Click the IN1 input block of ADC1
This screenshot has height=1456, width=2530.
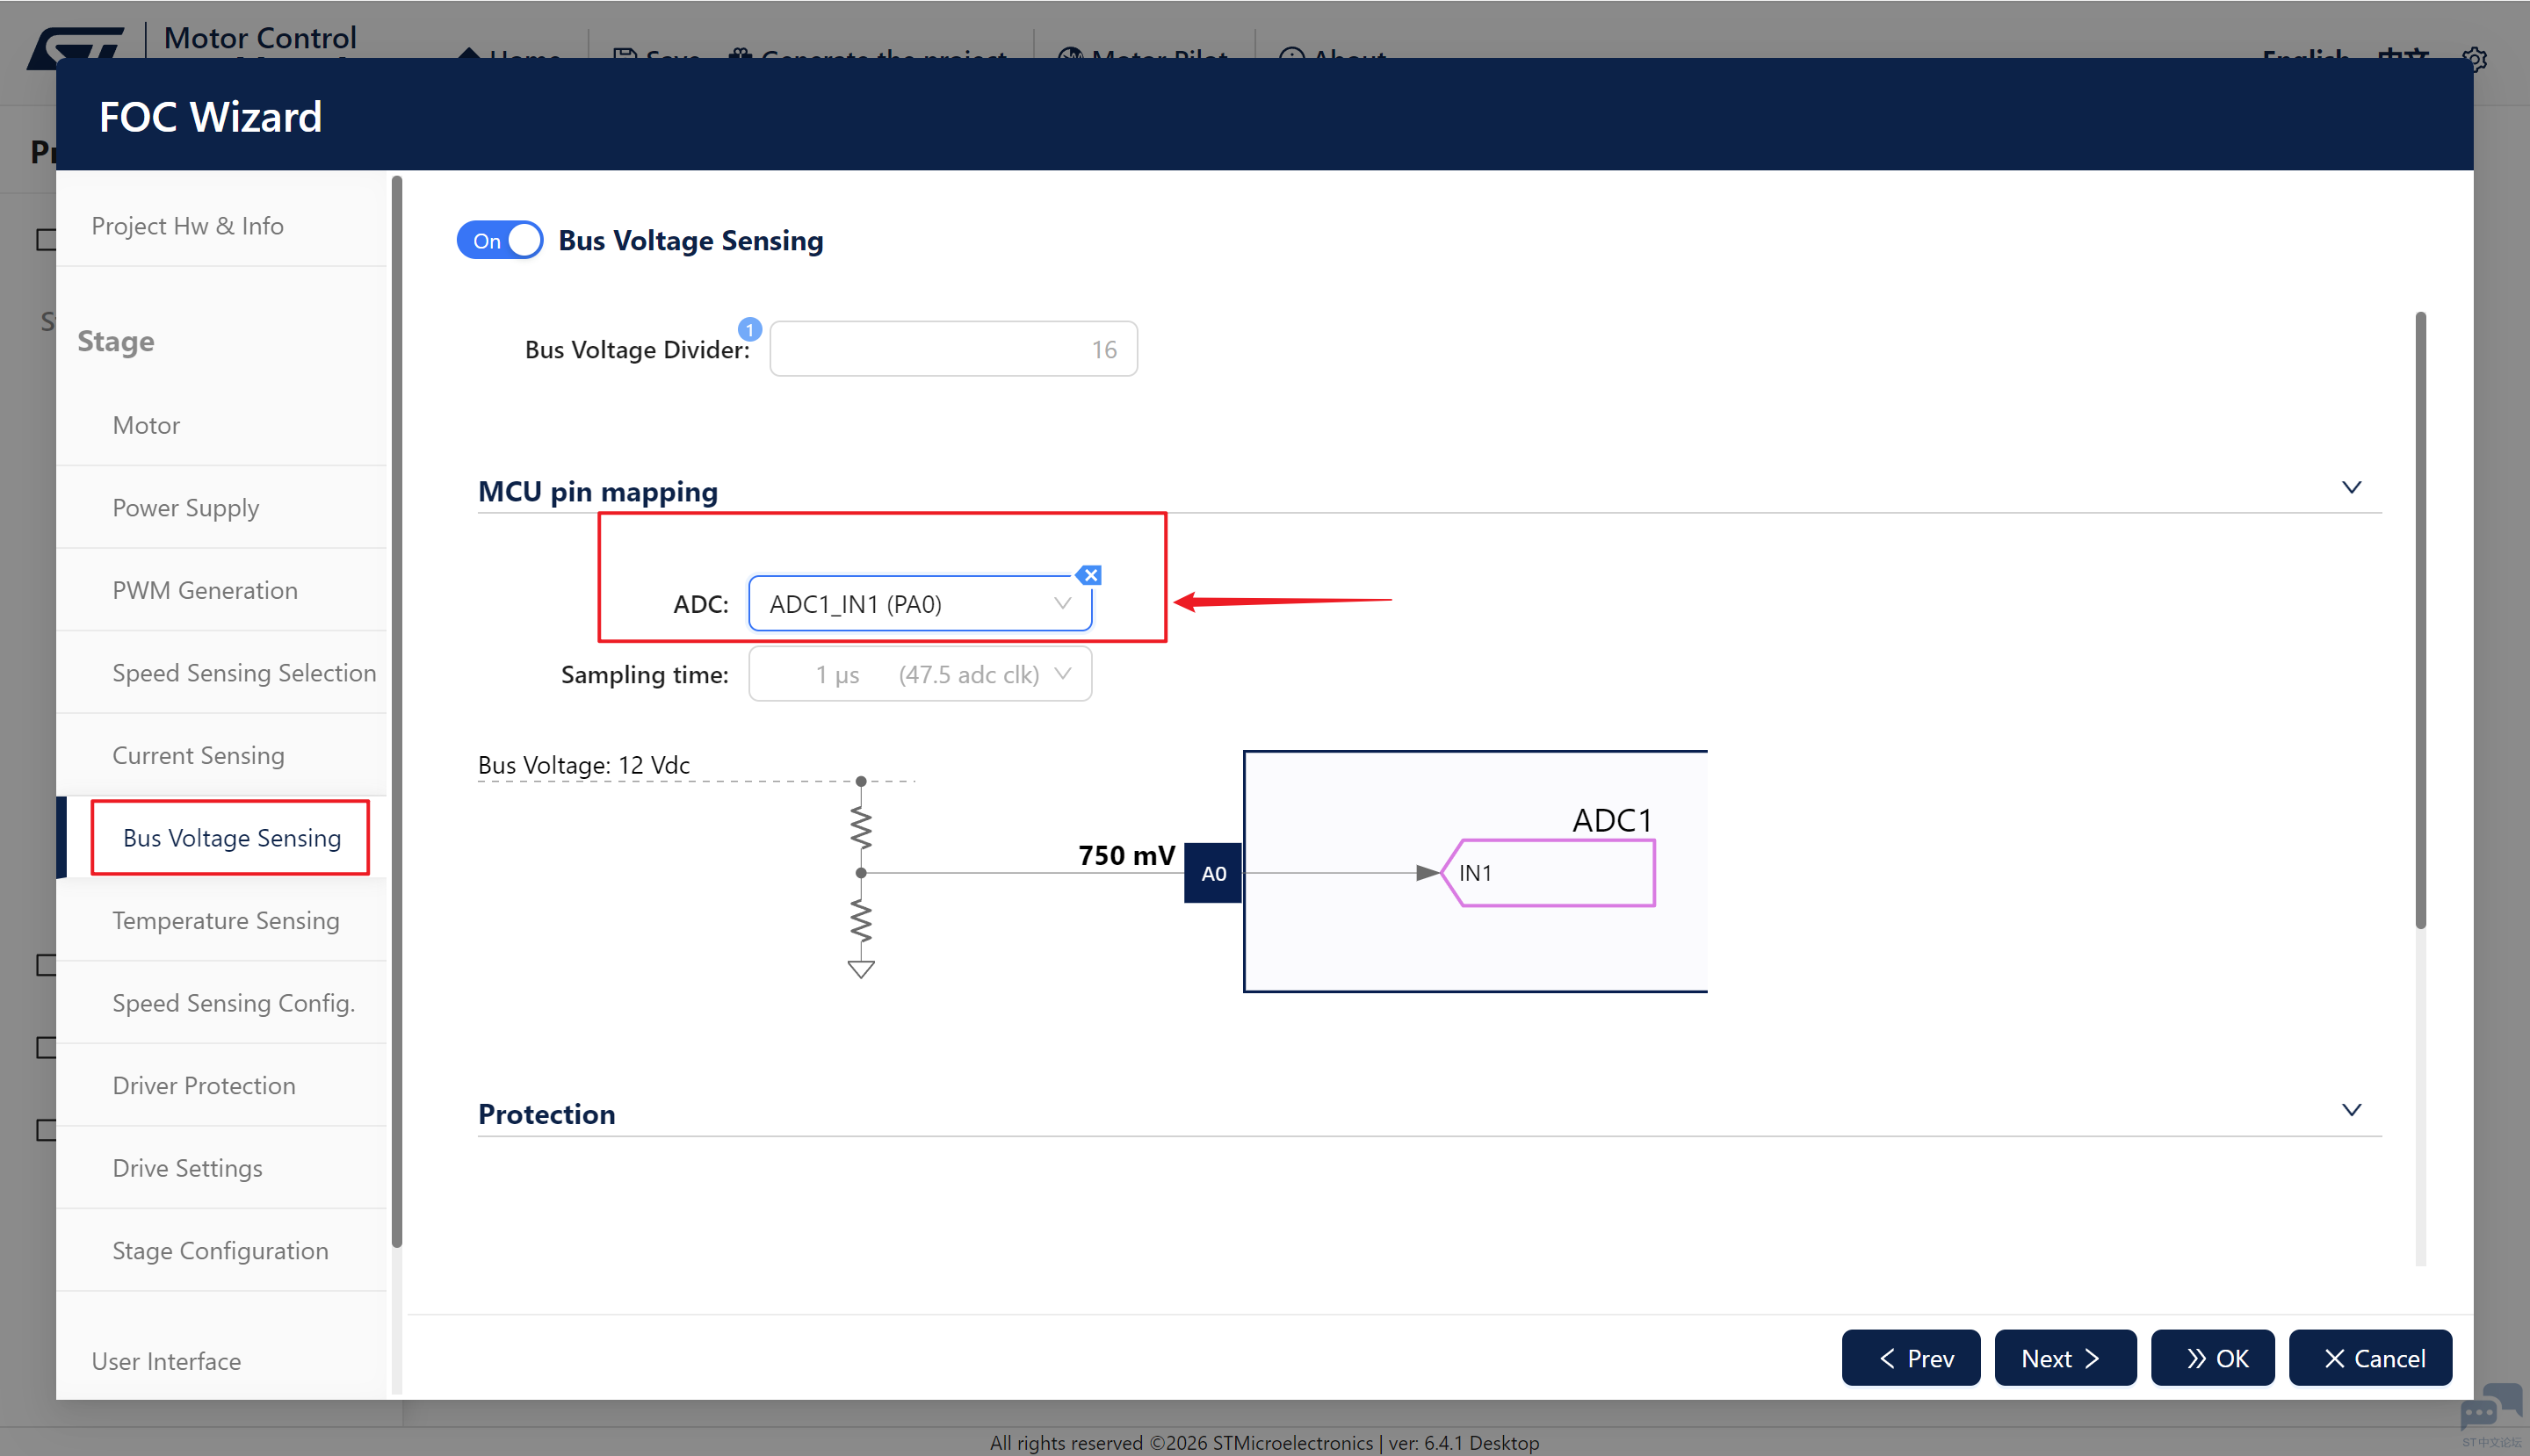(x=1549, y=873)
